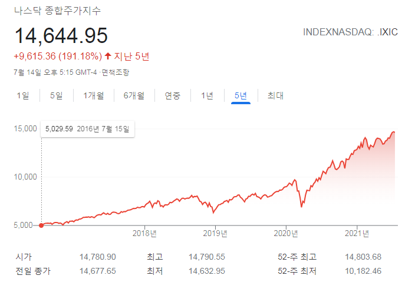This screenshot has width=415, height=292.
Task: Click the +9,615.36 (191.18%) change text
Action: pos(58,57)
